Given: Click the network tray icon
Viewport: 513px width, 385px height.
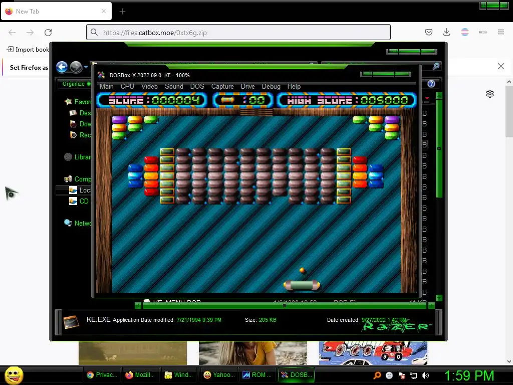Looking at the screenshot, I should pos(413,375).
